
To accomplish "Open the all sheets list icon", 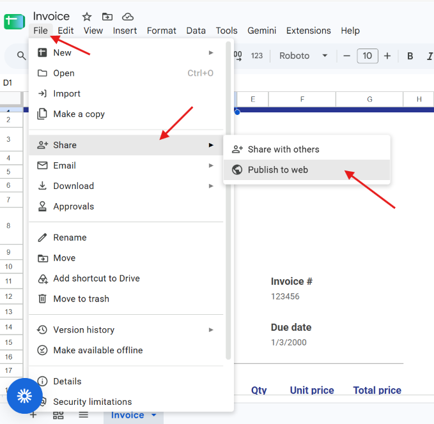I will click(83, 414).
